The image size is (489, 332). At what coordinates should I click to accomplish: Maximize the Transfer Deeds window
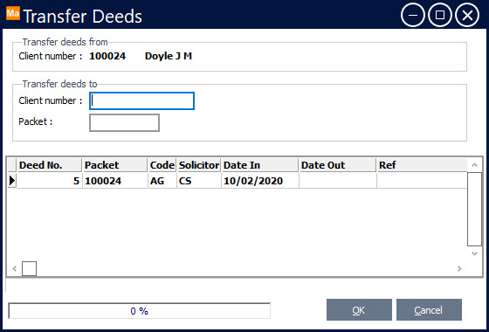(440, 15)
